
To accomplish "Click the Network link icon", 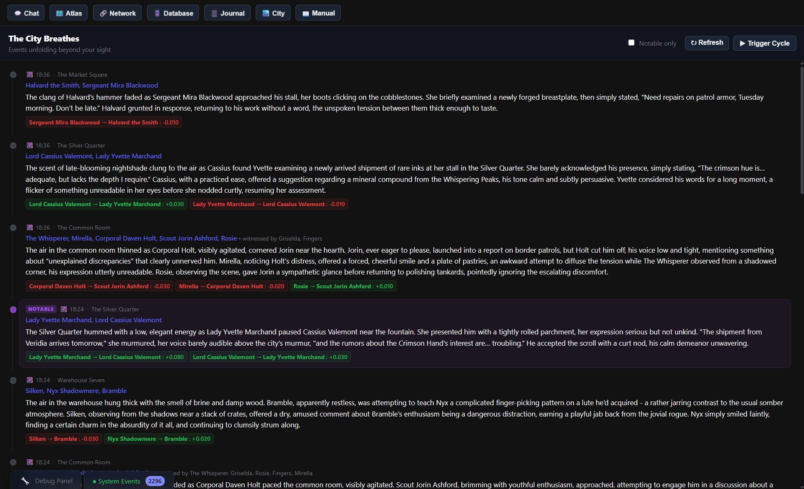I will [103, 13].
